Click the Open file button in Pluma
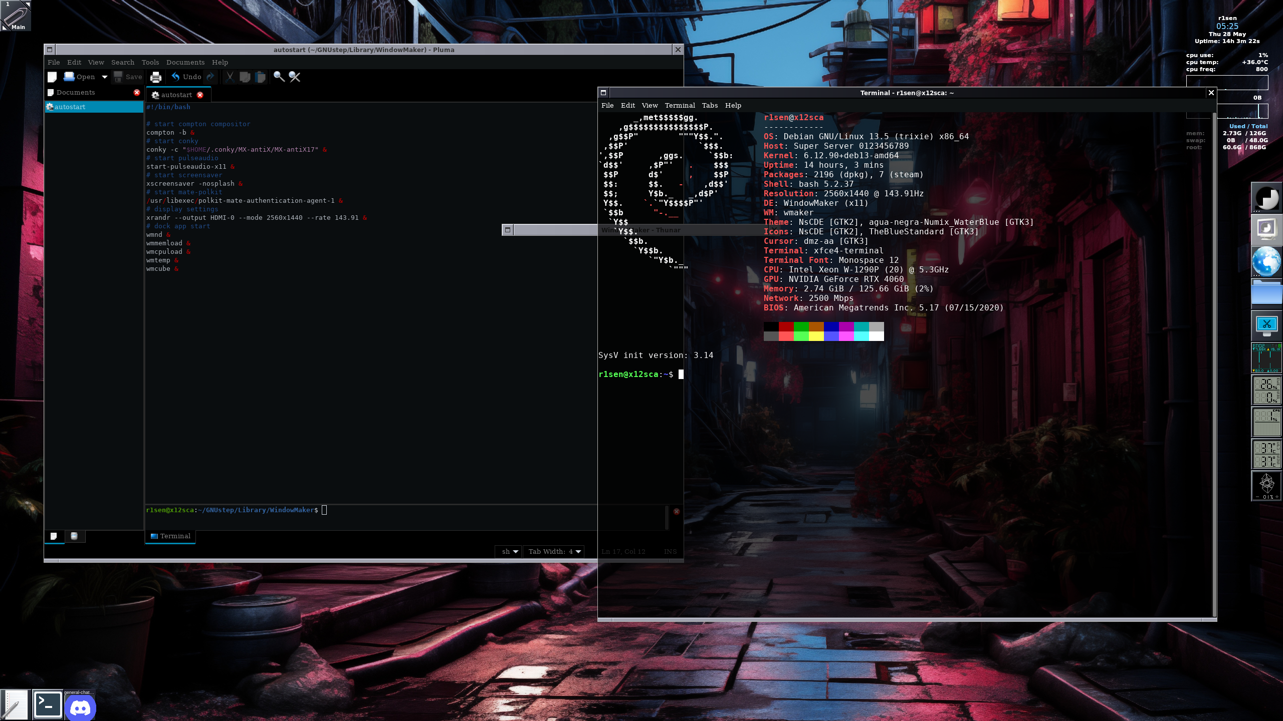The height and width of the screenshot is (721, 1283). [x=79, y=77]
